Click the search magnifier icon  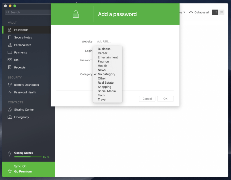[8, 12]
